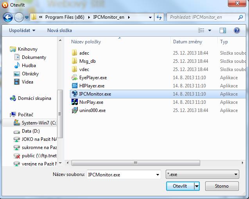
Task: Click horizontal scrollbar left arrow
Action: 68,163
